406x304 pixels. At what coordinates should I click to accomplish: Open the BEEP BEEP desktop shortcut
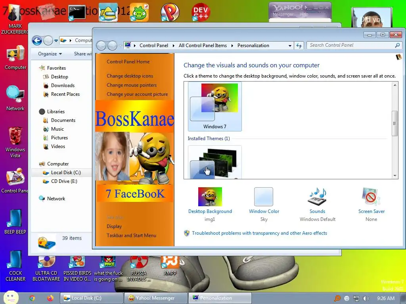(x=15, y=222)
